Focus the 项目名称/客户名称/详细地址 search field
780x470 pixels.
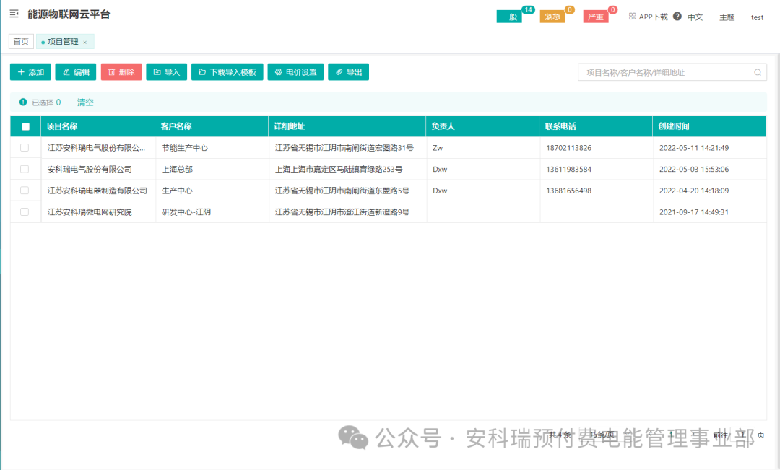[672, 72]
